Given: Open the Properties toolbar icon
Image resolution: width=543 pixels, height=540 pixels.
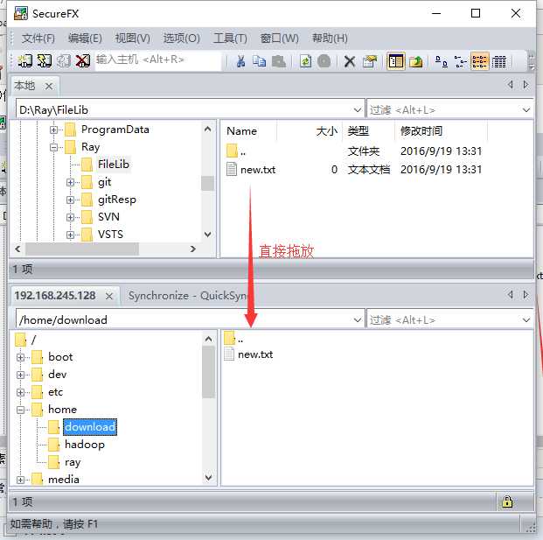Looking at the screenshot, I should 370,61.
